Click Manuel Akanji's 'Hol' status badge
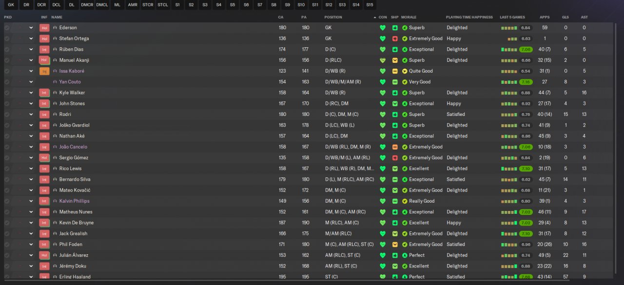This screenshot has height=285, width=624. tap(44, 60)
